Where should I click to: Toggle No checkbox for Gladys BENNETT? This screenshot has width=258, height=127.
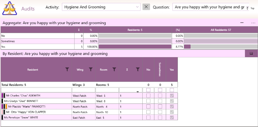tap(148, 101)
